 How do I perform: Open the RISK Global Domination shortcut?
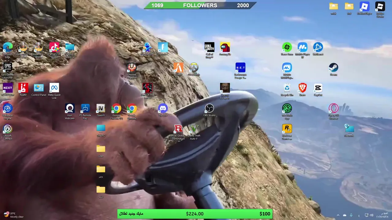click(x=178, y=132)
